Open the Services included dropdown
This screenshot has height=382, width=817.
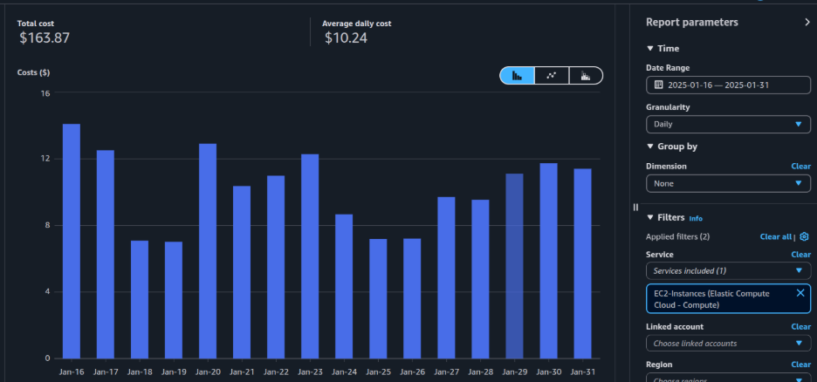(728, 271)
